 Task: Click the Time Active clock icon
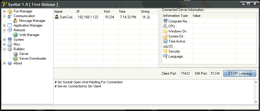pyautogui.click(x=165, y=41)
